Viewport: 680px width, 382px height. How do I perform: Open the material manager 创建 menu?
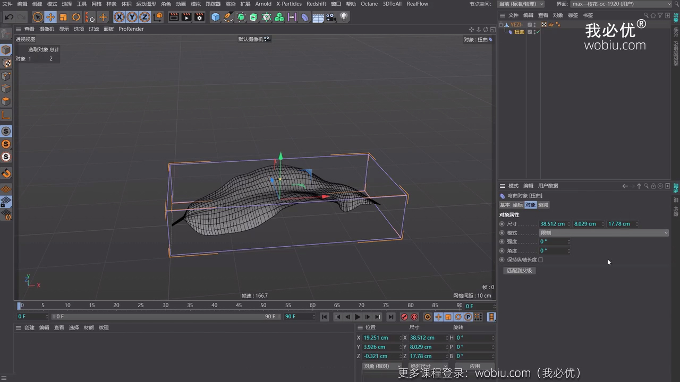click(29, 328)
